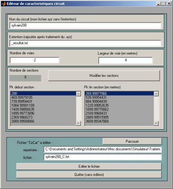The height and width of the screenshot is (189, 173).
Task: Select 1229.99852635 in Pk fin list
Action: tap(119, 105)
